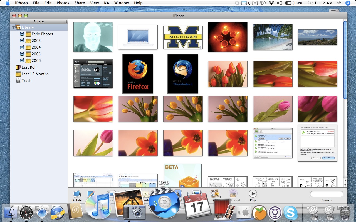This screenshot has width=356, height=222.
Task: Click the iPhoto vertical scrollbar down arrow
Action: [345, 185]
